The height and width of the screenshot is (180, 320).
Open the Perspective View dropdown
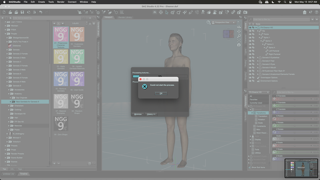[x=224, y=22]
